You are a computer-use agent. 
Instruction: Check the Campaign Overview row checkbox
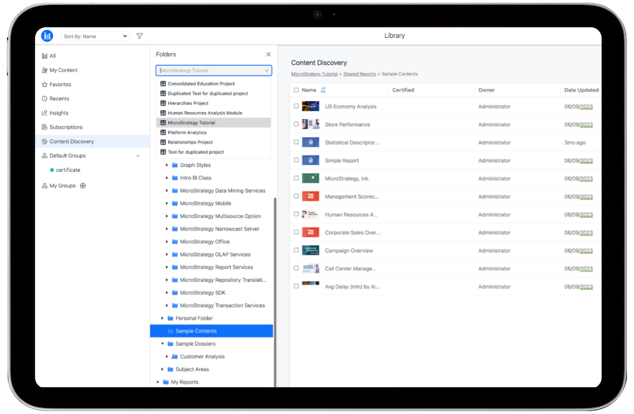296,251
